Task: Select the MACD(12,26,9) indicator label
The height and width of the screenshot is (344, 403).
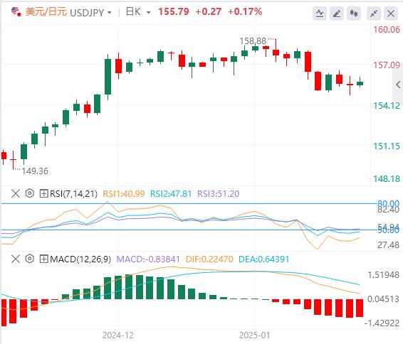Action: 80,259
